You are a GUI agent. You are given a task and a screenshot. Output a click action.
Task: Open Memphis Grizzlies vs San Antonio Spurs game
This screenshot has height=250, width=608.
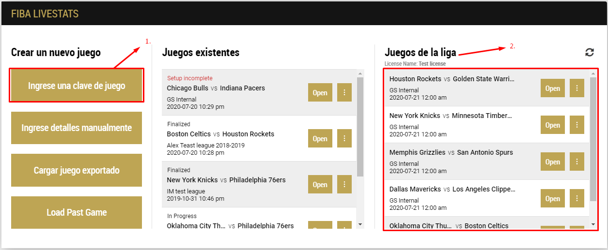(552, 162)
